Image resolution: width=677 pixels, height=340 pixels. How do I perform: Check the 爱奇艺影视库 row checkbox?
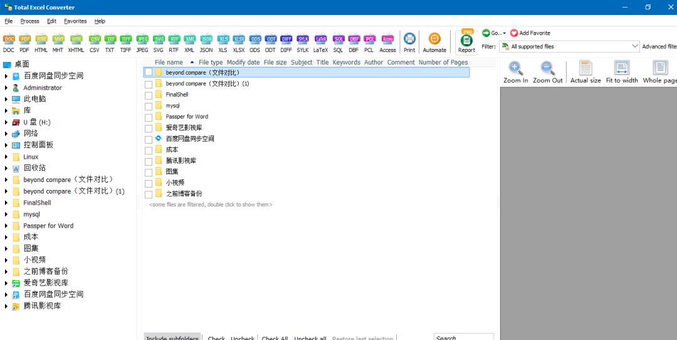click(149, 129)
